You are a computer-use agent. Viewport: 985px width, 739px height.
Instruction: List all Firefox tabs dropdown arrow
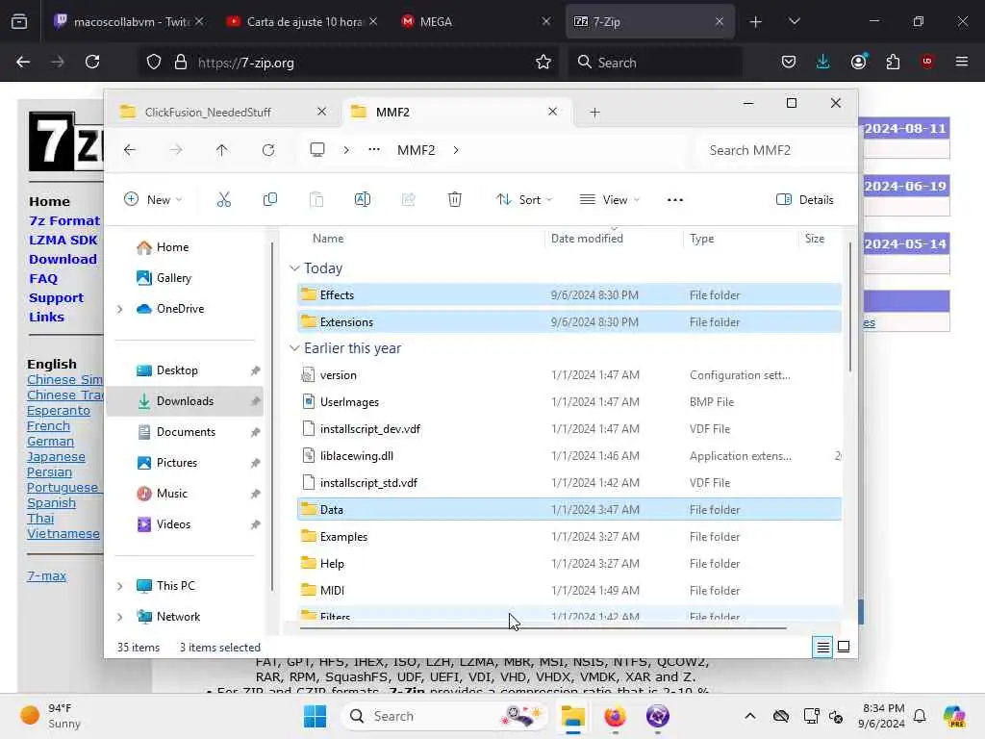tap(794, 21)
